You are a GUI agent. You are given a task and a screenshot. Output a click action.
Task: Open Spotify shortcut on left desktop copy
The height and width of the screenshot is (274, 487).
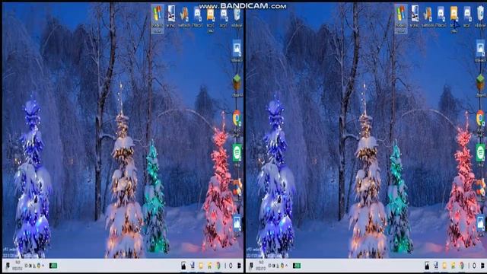[237, 153]
